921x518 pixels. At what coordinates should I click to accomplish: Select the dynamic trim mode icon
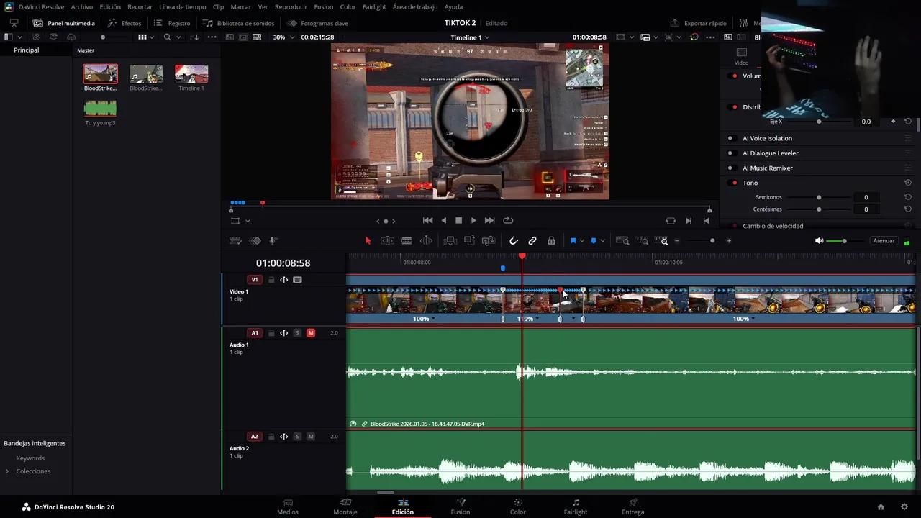click(x=426, y=241)
